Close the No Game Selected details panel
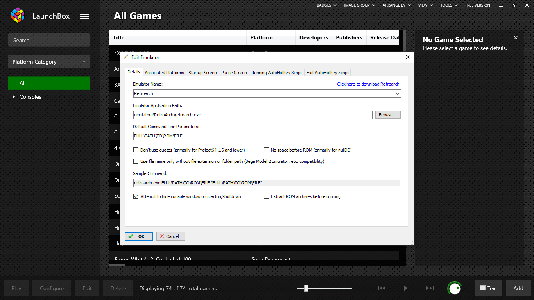This screenshot has height=300, width=534. tap(516, 38)
